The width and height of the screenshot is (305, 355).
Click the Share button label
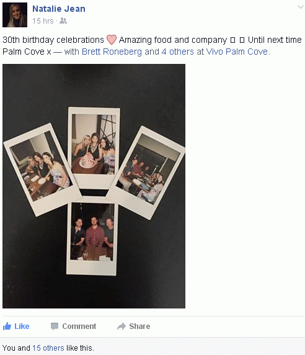pos(139,326)
